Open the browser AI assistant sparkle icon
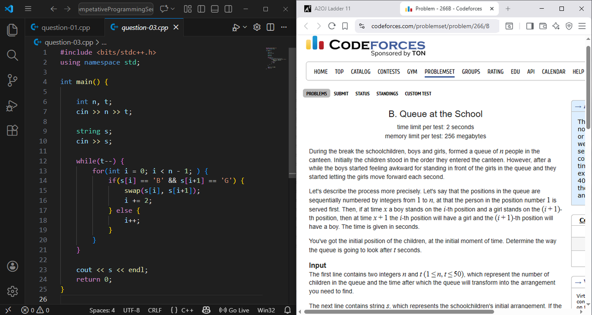 pyautogui.click(x=555, y=26)
